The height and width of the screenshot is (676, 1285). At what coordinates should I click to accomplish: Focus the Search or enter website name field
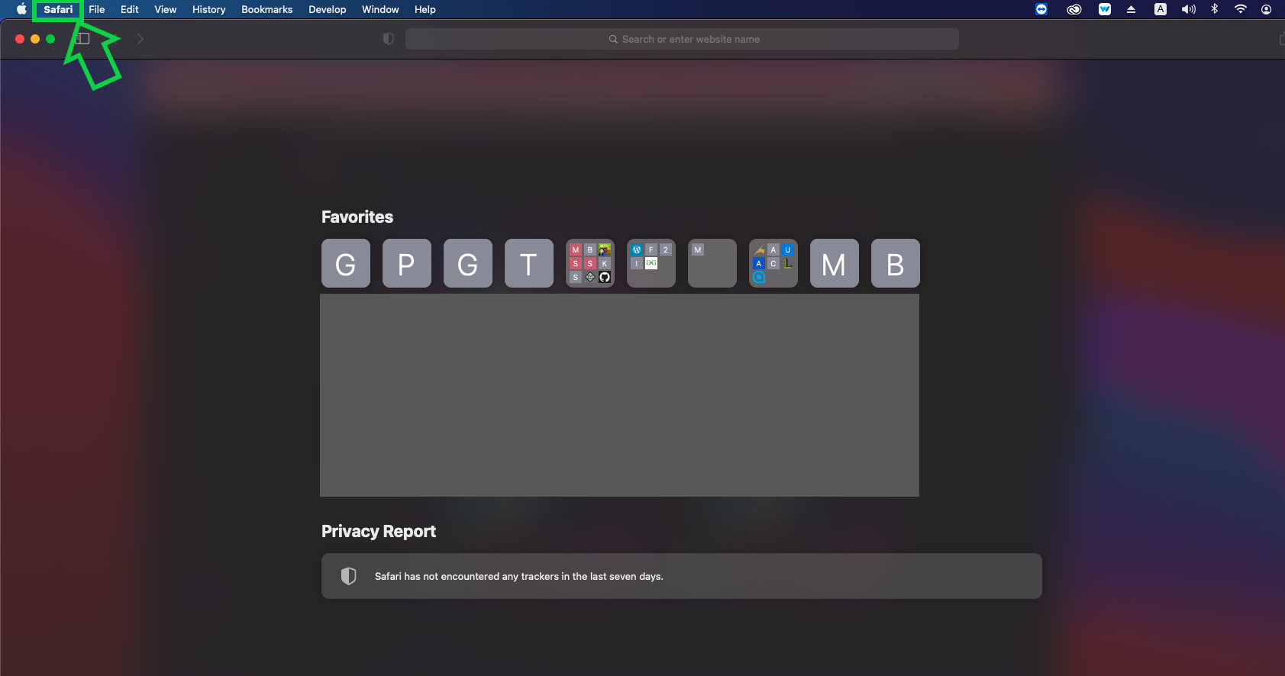coord(682,39)
